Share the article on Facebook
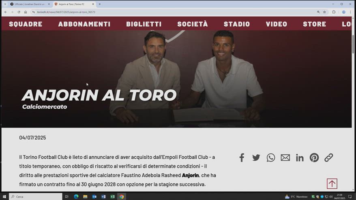The height and width of the screenshot is (200, 356). 242,157
